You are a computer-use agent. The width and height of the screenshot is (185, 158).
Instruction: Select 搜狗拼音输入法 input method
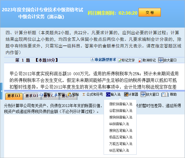pos(121,117)
